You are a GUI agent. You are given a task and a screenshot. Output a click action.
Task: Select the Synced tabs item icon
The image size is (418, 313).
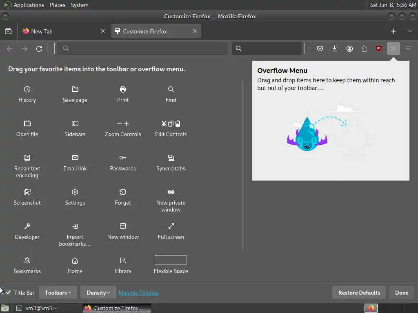point(171,158)
